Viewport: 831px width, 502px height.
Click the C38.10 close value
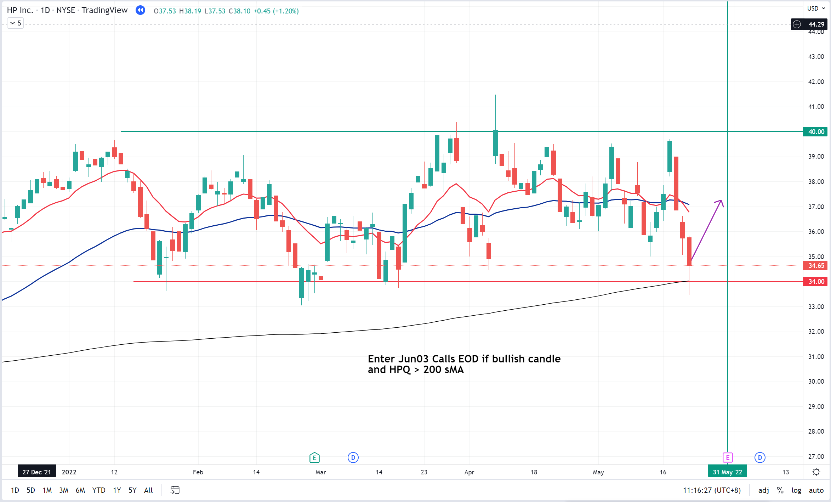(x=239, y=11)
